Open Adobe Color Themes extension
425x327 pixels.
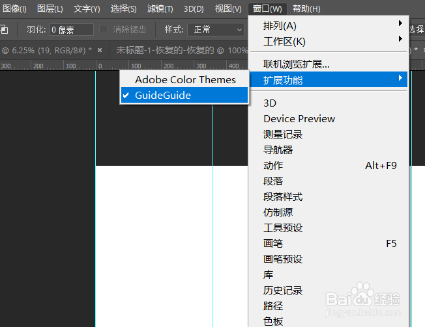184,80
